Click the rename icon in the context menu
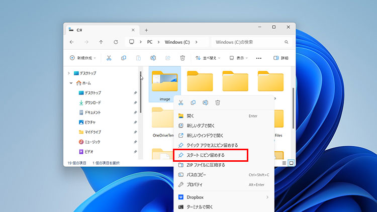Image resolution: width=377 pixels, height=212 pixels. [x=206, y=102]
